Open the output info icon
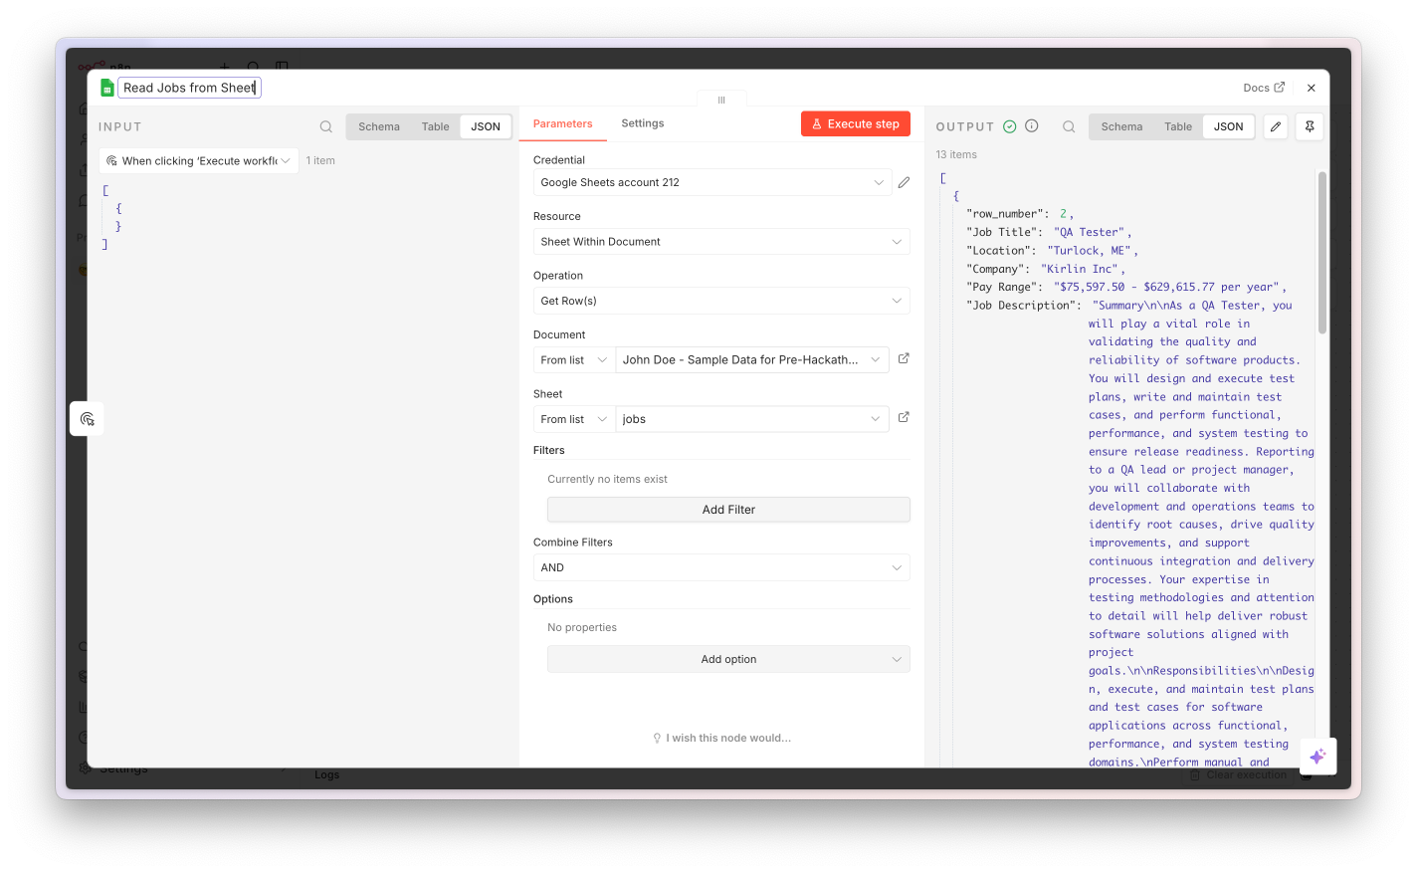 [x=1032, y=125]
